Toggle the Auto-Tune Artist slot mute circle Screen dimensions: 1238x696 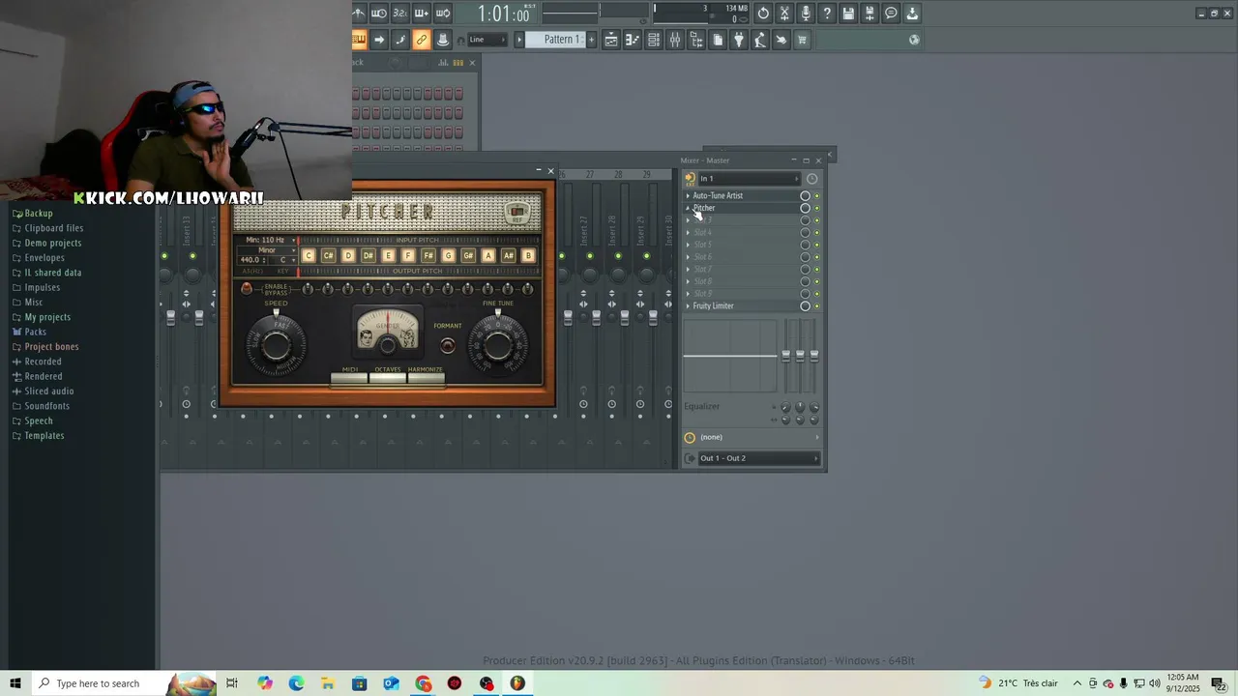point(805,196)
